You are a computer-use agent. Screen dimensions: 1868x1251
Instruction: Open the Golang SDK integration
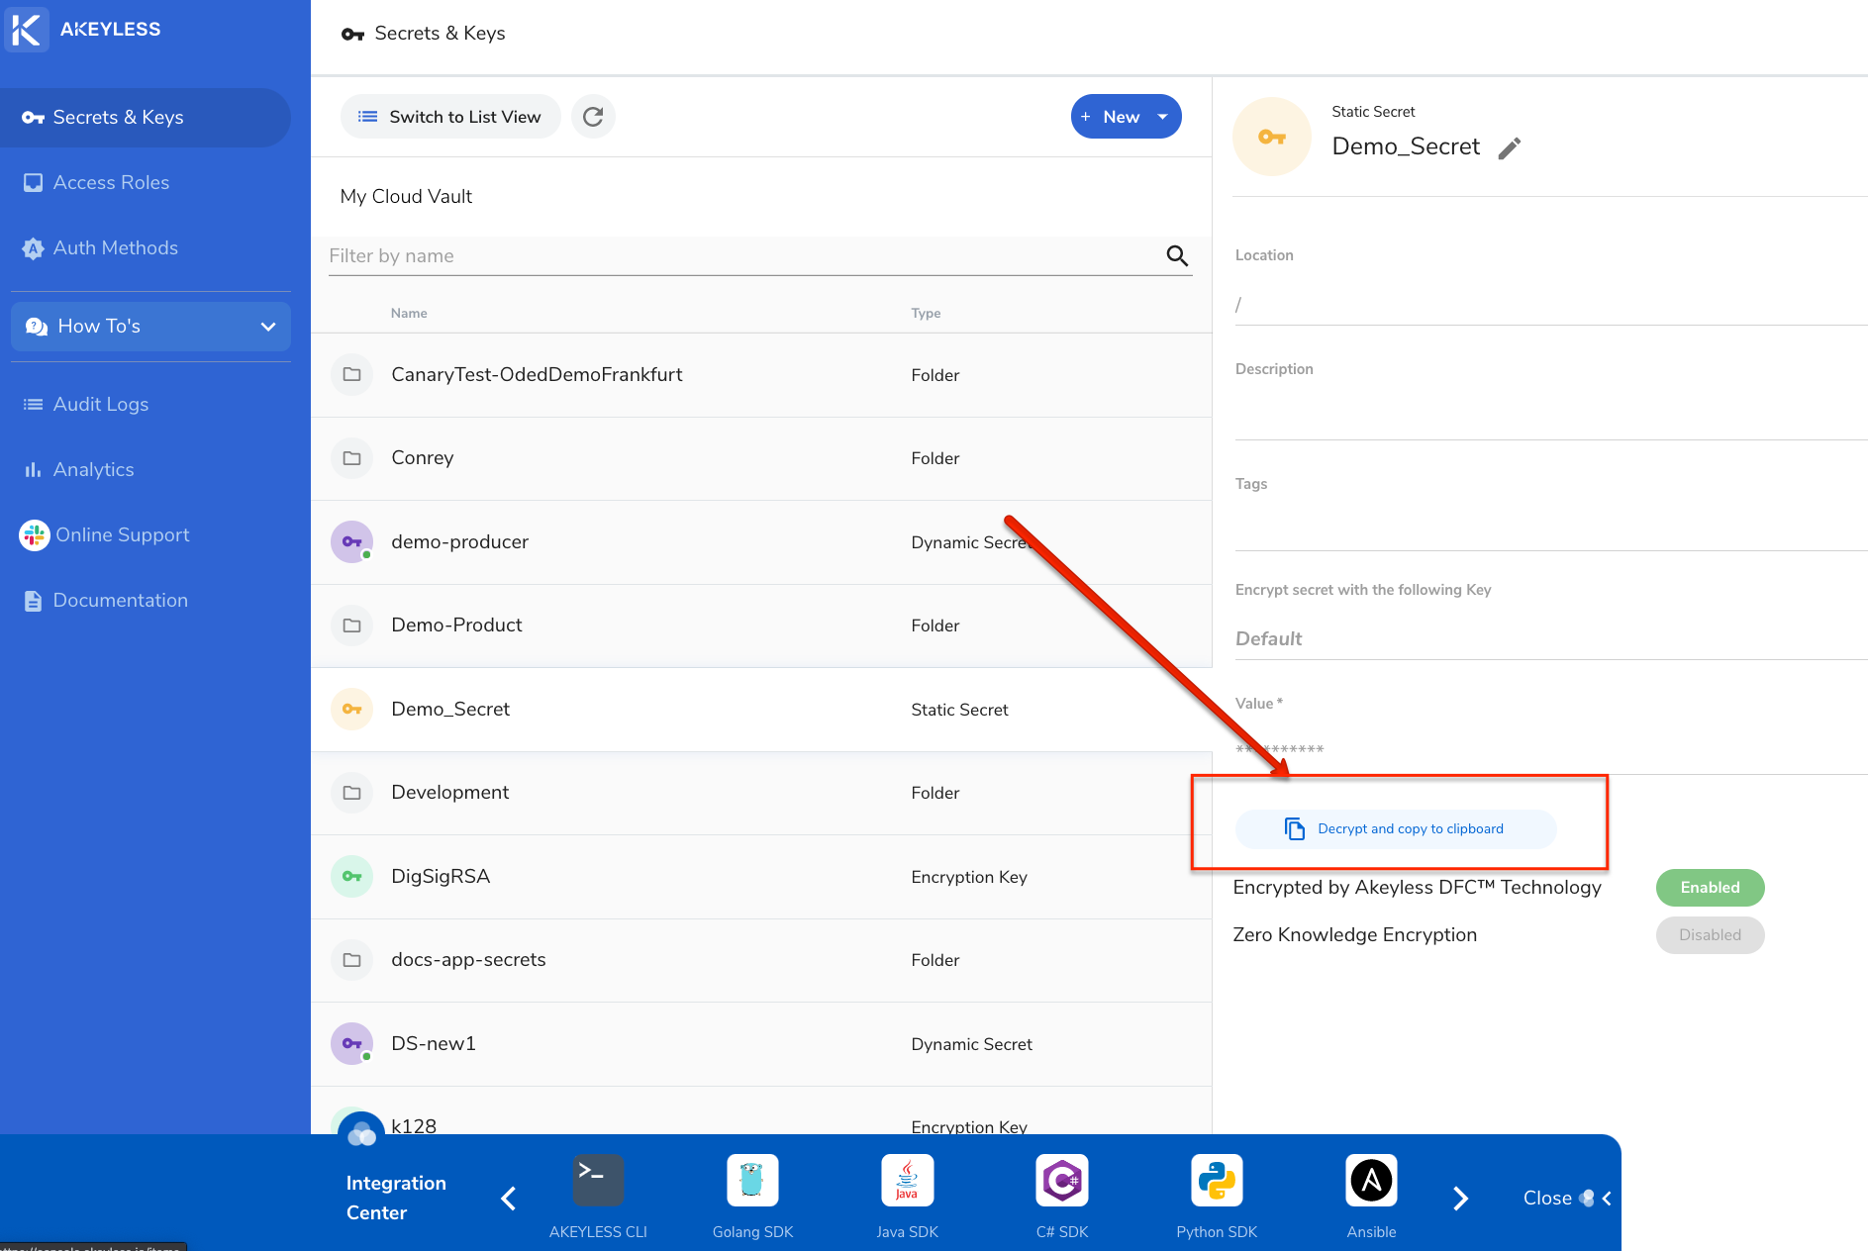(x=752, y=1197)
